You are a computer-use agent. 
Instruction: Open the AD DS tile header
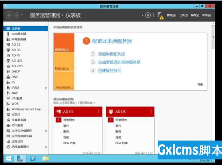130,112
